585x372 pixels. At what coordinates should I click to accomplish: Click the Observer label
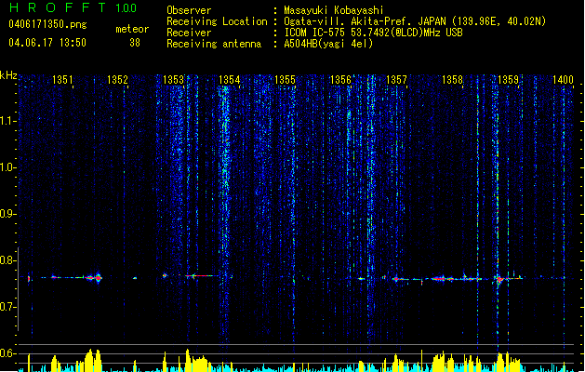(x=189, y=10)
